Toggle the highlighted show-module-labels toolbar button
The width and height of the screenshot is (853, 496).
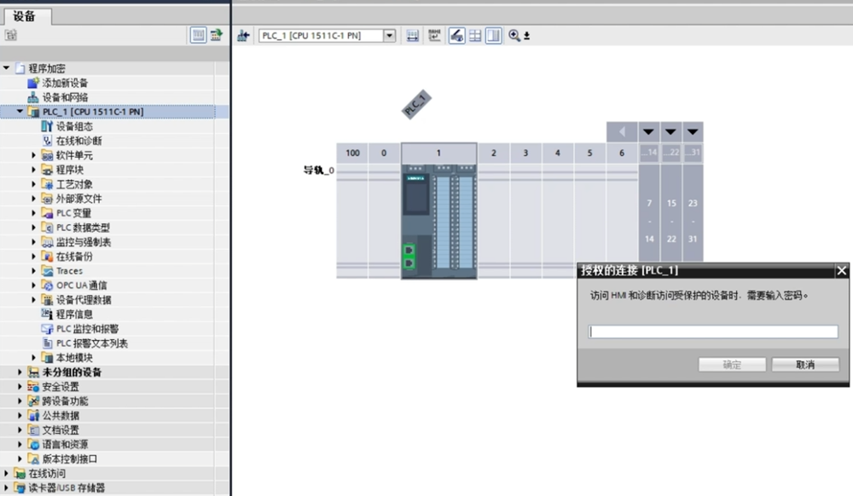click(x=456, y=35)
